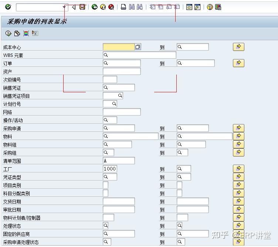
Task: Open the command field dropdown arrow
Action: coord(64,7)
